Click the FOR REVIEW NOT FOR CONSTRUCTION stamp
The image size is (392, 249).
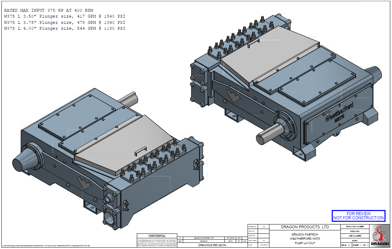pos(358,216)
